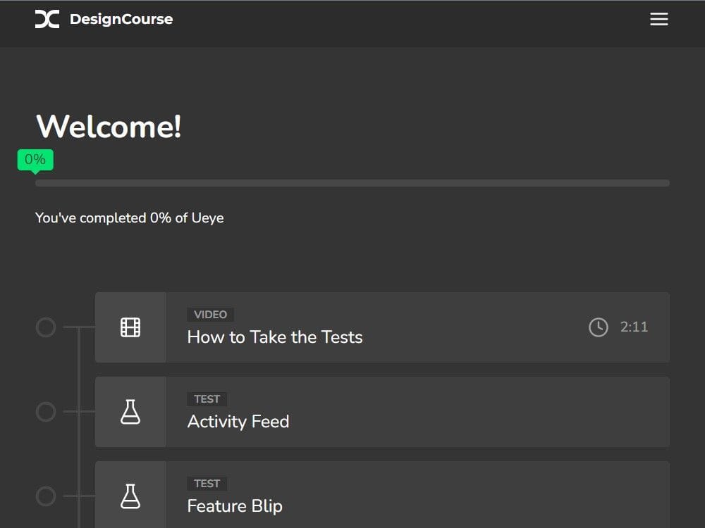
Task: Toggle the completion circle for How to Take the Tests
Action: [x=45, y=327]
